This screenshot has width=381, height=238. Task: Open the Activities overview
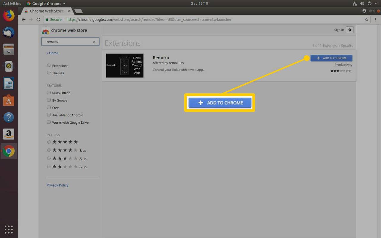point(12,4)
